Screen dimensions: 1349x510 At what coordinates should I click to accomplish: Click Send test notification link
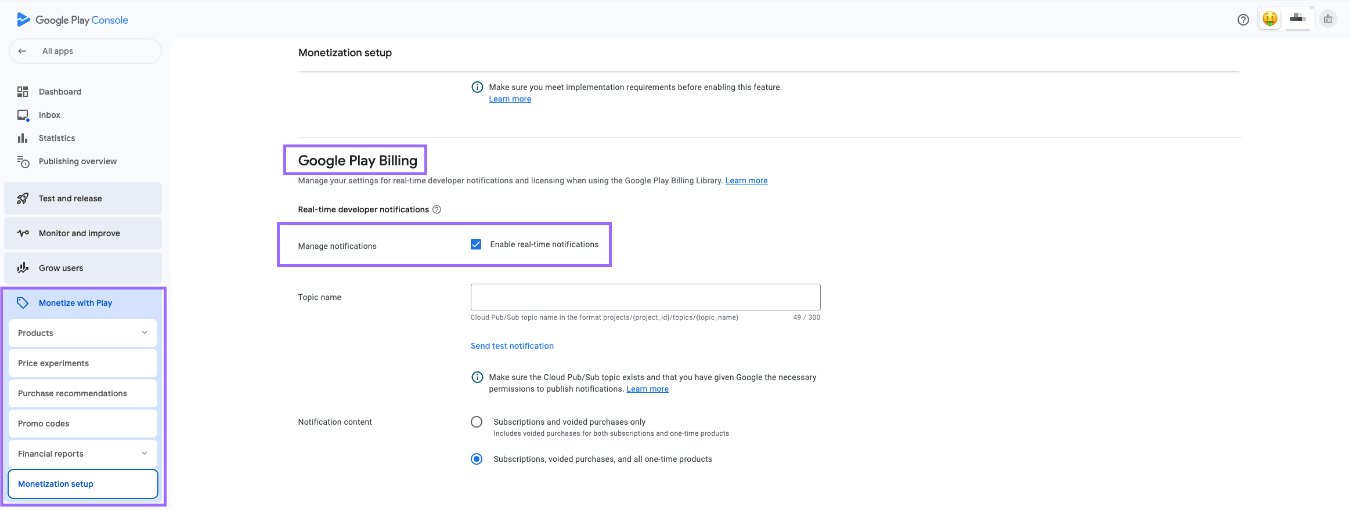[x=512, y=346]
